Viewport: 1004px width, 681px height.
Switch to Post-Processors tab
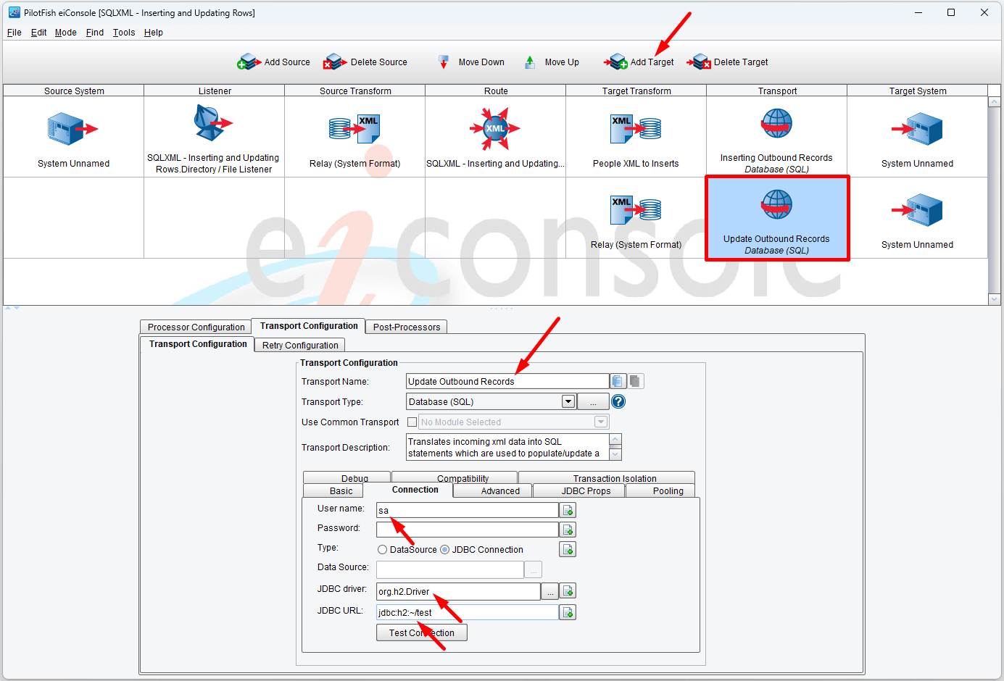click(406, 327)
